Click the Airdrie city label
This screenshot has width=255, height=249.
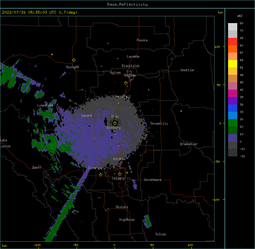(x=120, y=159)
